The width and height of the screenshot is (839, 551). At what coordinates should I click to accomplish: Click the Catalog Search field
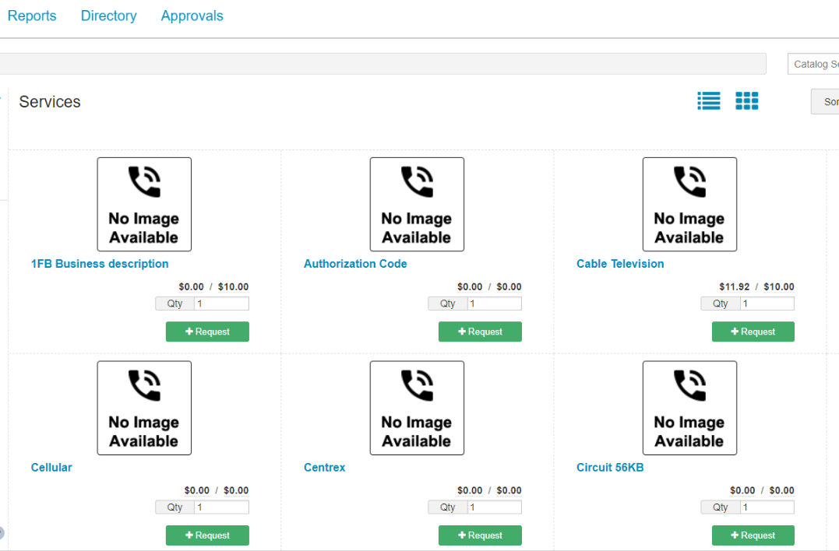point(814,64)
